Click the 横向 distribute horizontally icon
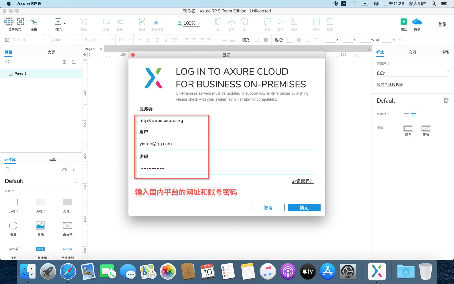The image size is (454, 284). (x=316, y=21)
